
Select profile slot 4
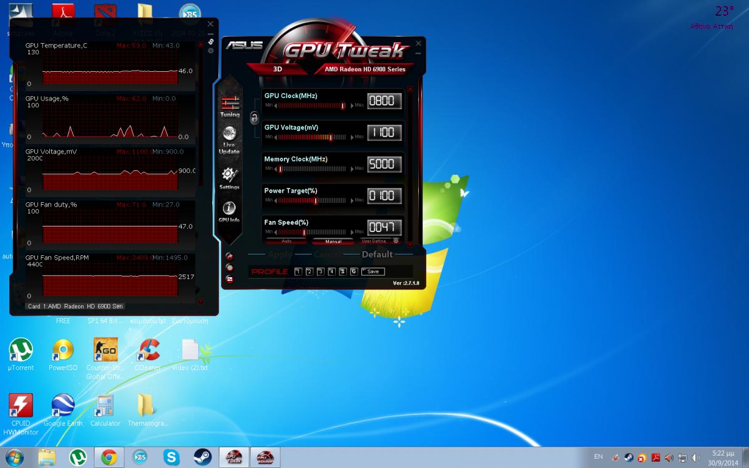click(331, 271)
